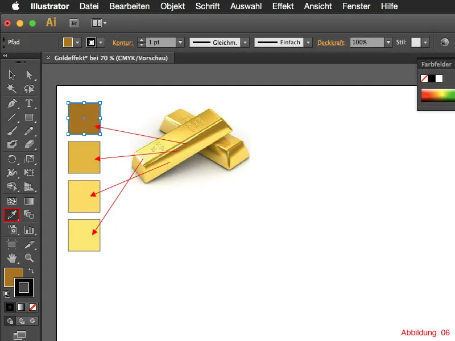The height and width of the screenshot is (341, 455).
Task: Click the Kontur stroke link
Action: (123, 43)
